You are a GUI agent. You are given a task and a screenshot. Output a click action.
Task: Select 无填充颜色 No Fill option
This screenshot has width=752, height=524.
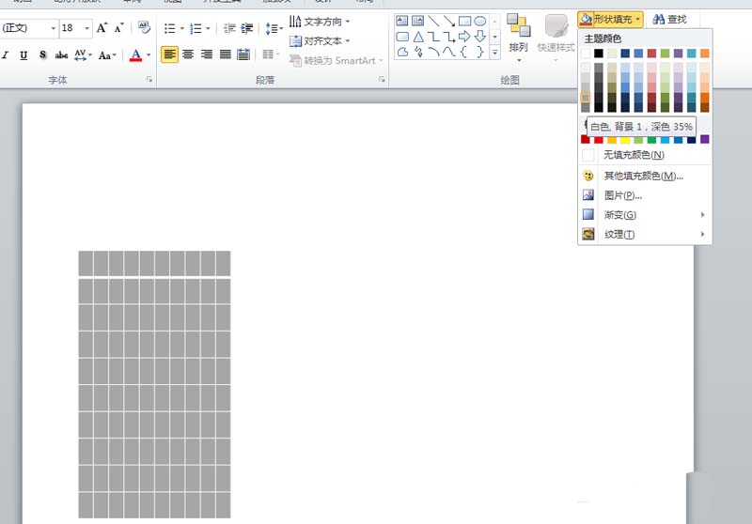click(645, 155)
